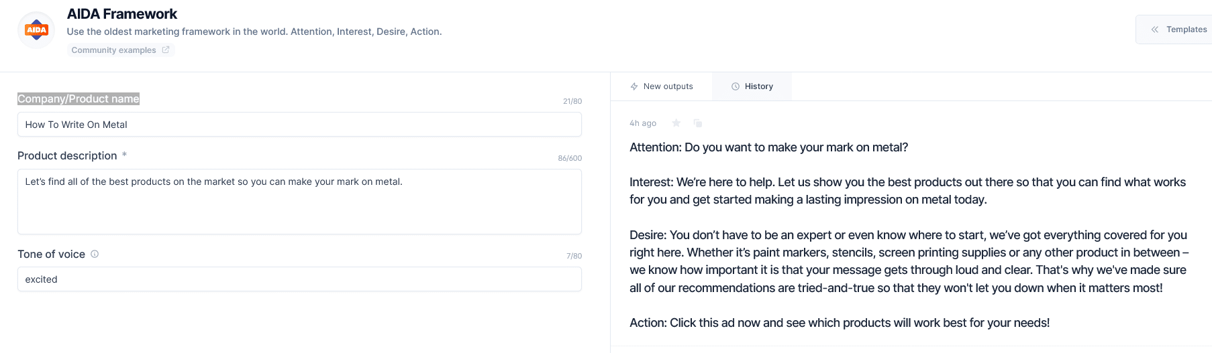Viewport: 1212px width, 353px height.
Task: Click the Attention line of the generated output
Action: 768,147
